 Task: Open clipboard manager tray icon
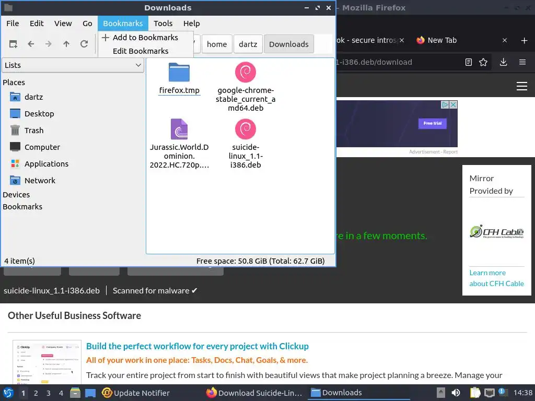coord(474,393)
